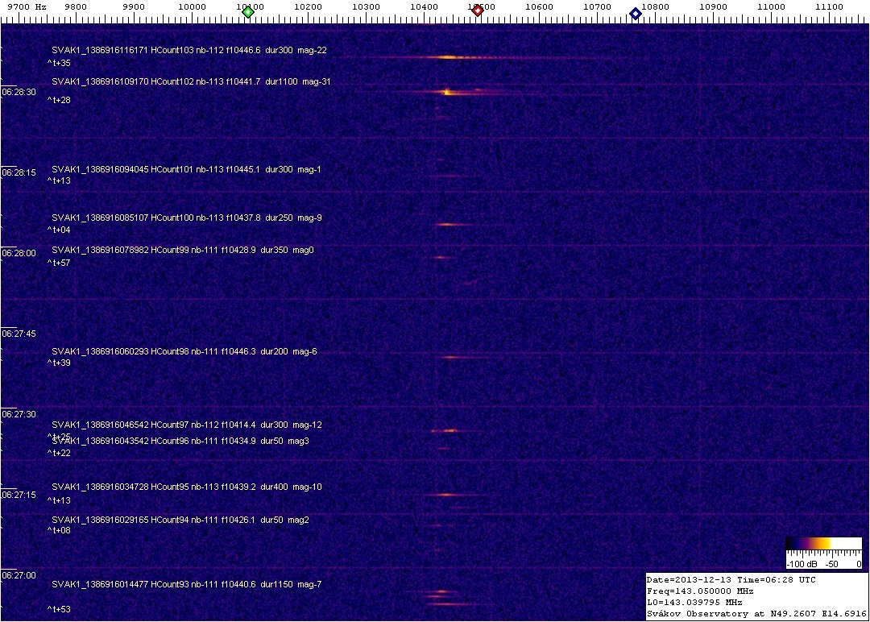Click the HCount101 meteor label
Viewport: 870px width, 622px height.
tap(186, 169)
